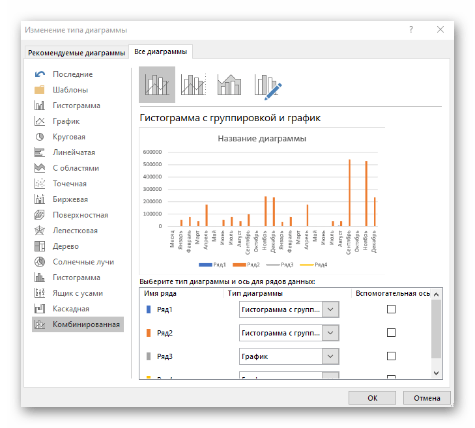Select Комбинированная chart category
Image resolution: width=475 pixels, height=428 pixels.
(x=78, y=324)
